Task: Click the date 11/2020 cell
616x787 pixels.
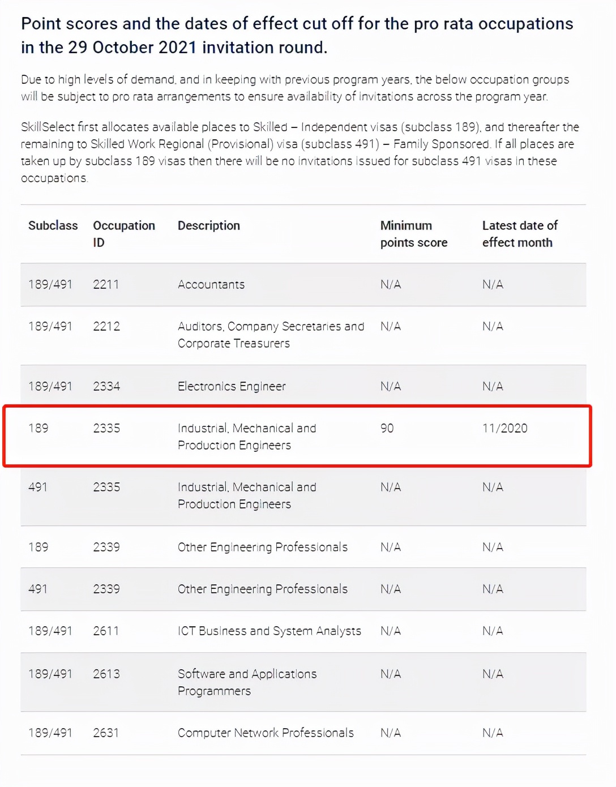Action: (x=504, y=428)
